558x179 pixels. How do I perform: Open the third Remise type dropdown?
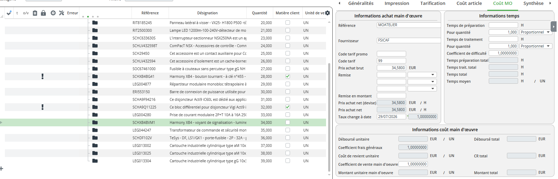point(422,89)
